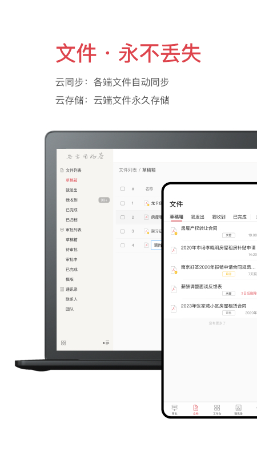Select 已完成 under 文件列表 in laptop sidebar
This screenshot has width=257, height=458.
coord(71,210)
